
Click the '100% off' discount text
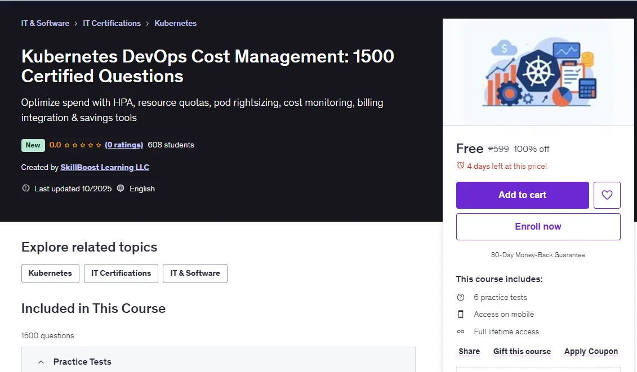pyautogui.click(x=531, y=149)
